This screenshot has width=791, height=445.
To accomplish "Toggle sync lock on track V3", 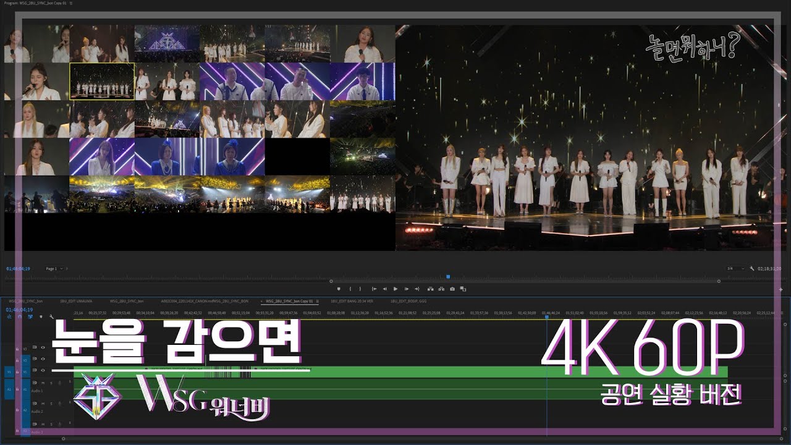I will (x=35, y=347).
